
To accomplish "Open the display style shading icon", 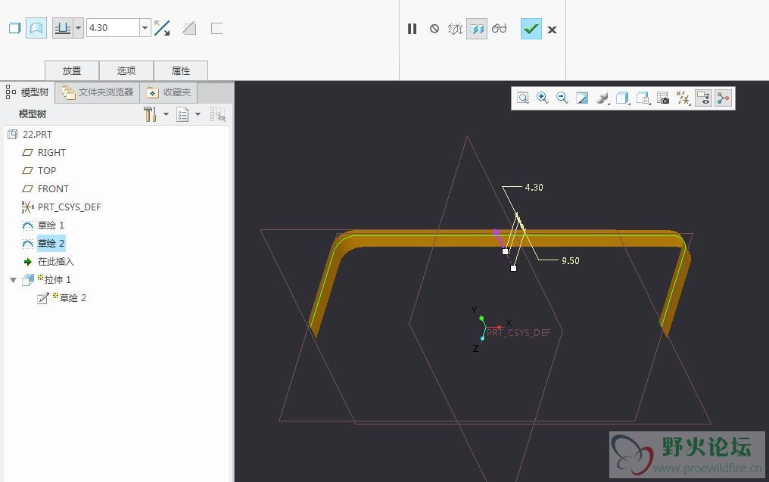I will click(x=602, y=98).
